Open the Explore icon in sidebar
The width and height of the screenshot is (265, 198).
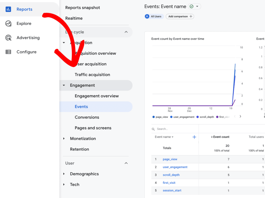tap(8, 23)
